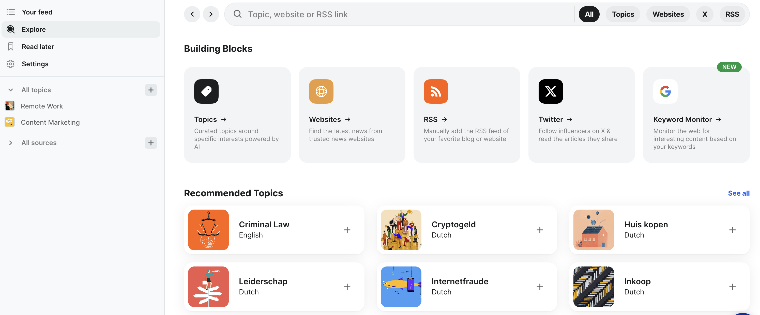Click plus button next to All sources
Image resolution: width=760 pixels, height=315 pixels.
click(x=151, y=143)
